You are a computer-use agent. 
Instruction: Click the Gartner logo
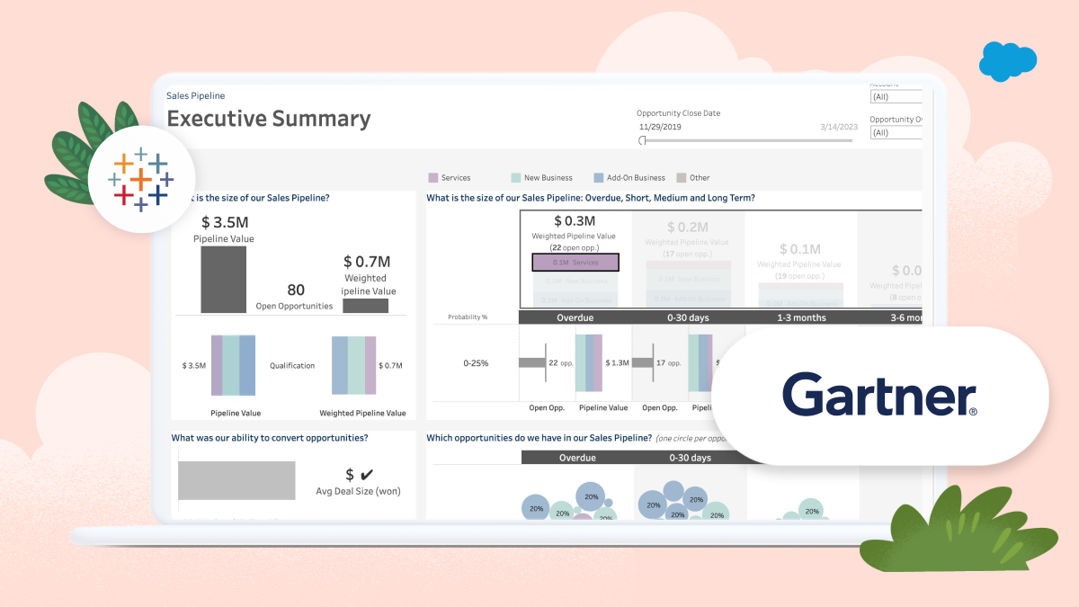(x=879, y=394)
